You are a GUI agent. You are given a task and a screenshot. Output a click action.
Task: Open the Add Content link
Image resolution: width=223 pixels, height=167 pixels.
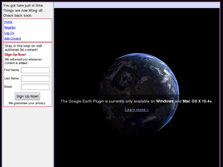(13, 39)
